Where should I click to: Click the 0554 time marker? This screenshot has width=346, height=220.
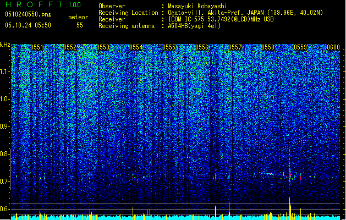pos(136,47)
